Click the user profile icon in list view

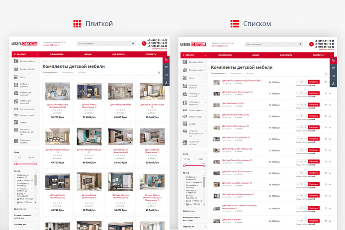tap(334, 84)
